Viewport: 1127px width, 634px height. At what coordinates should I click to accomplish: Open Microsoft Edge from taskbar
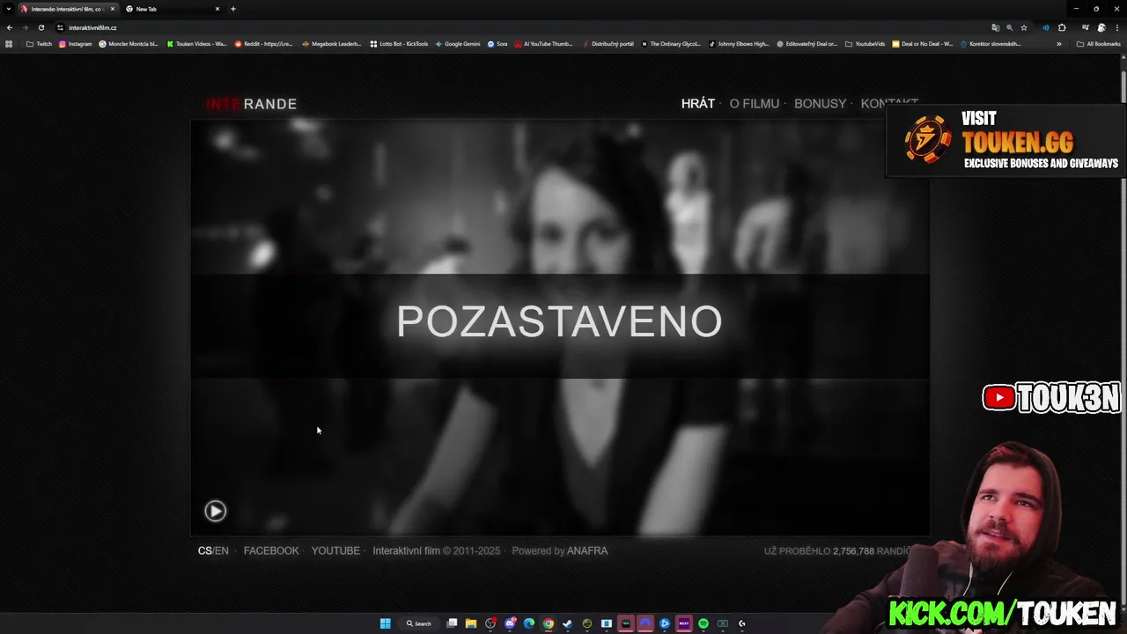coord(529,623)
